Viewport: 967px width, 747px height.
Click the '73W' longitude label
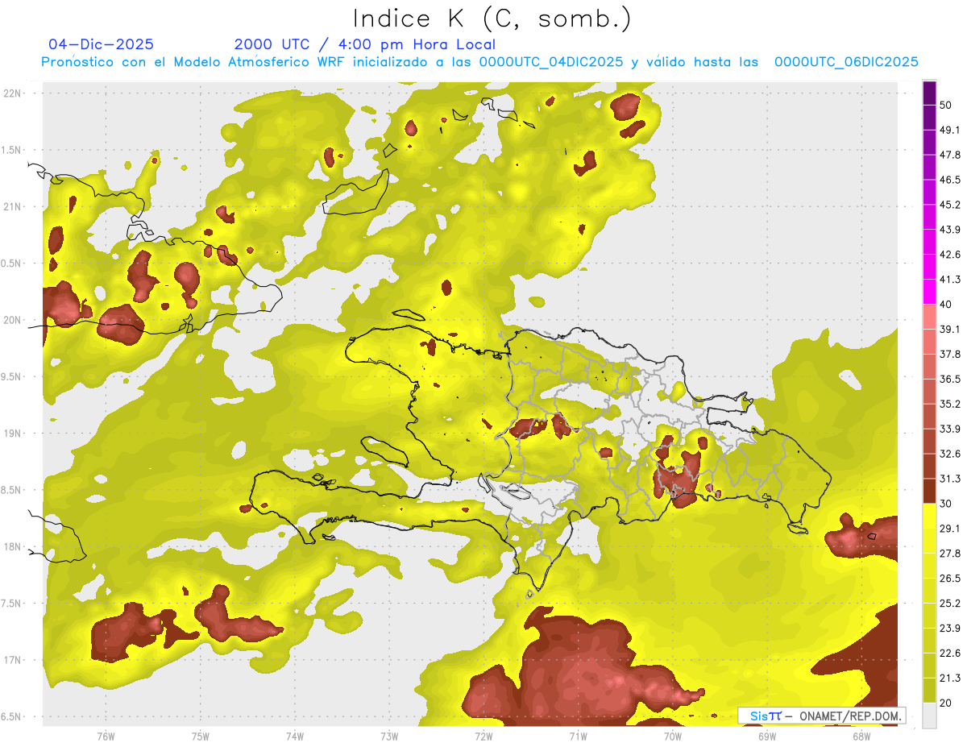click(x=389, y=736)
